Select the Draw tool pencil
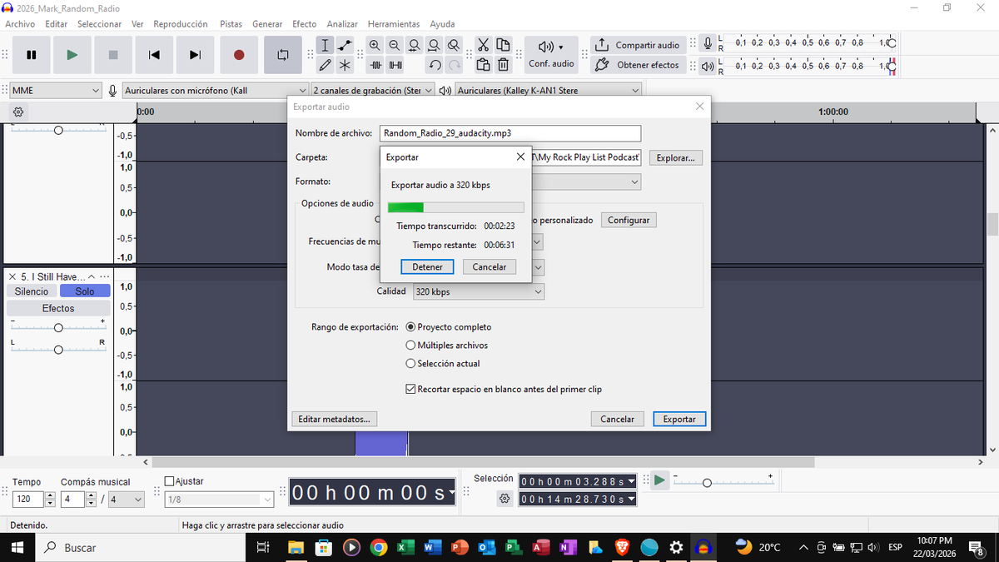 tap(325, 65)
